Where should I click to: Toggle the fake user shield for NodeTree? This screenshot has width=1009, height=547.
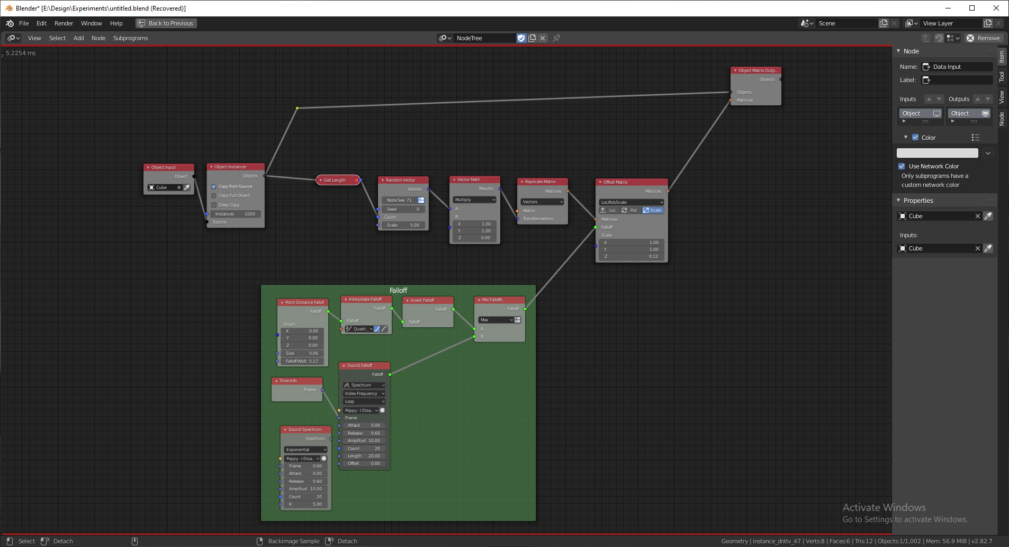point(521,38)
